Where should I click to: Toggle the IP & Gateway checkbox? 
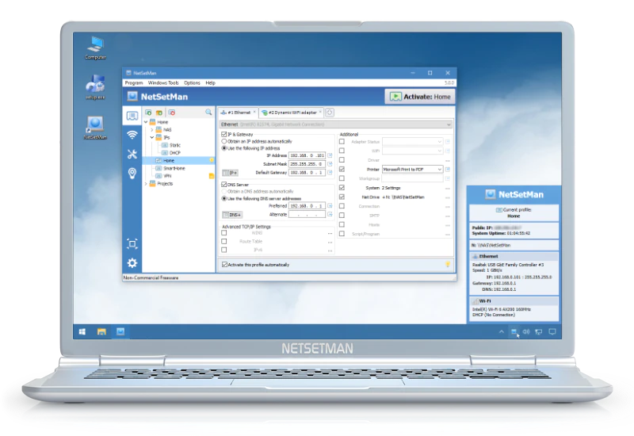pos(224,134)
